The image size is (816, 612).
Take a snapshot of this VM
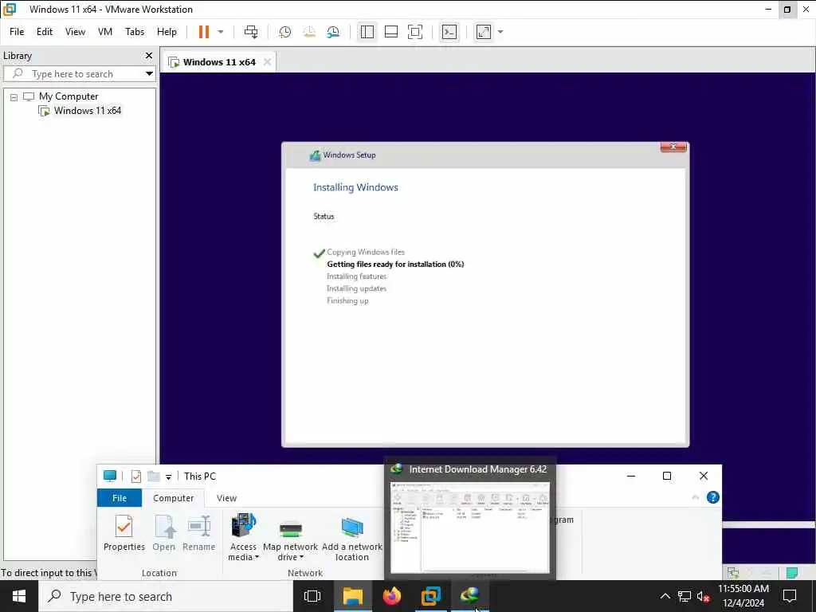point(284,32)
